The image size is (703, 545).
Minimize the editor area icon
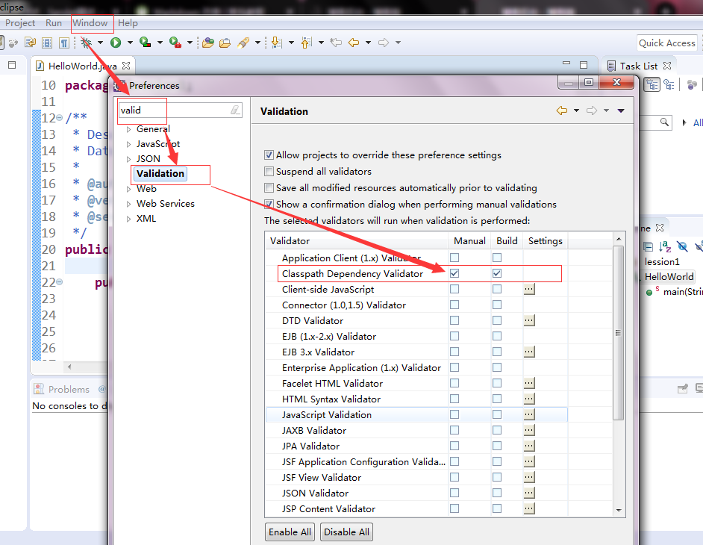pos(566,63)
